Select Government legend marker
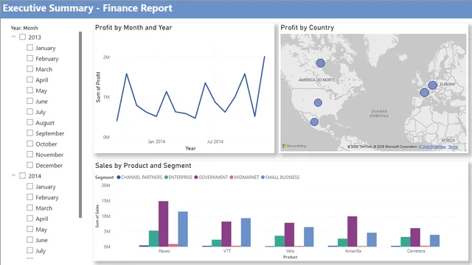The height and width of the screenshot is (265, 472). click(x=196, y=177)
